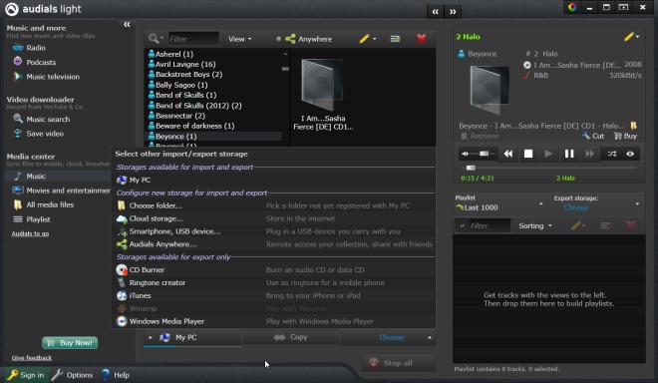Open Help in the bottom bar
The width and height of the screenshot is (658, 383).
(x=116, y=375)
